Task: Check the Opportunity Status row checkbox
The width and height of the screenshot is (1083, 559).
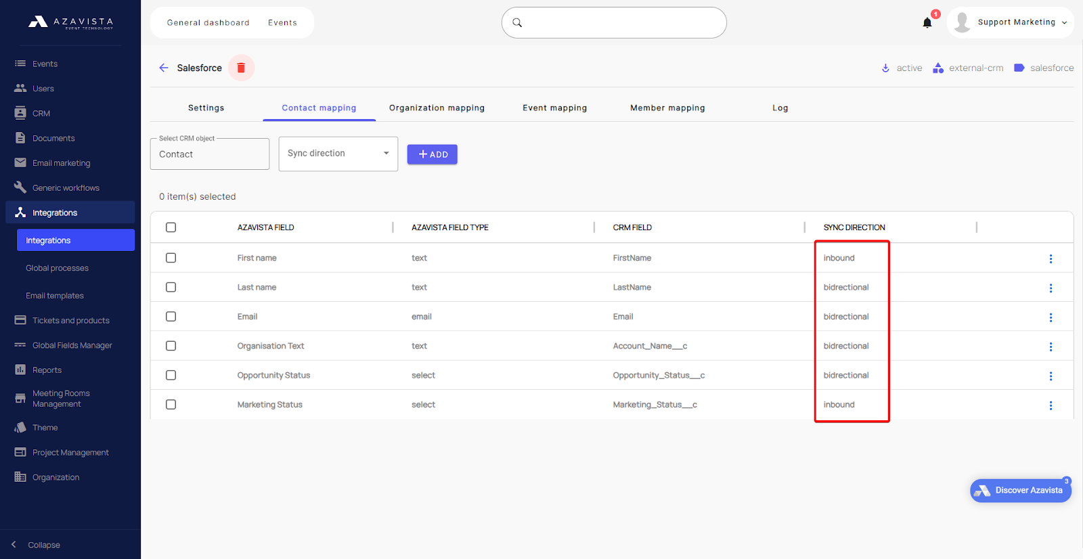Action: [171, 375]
